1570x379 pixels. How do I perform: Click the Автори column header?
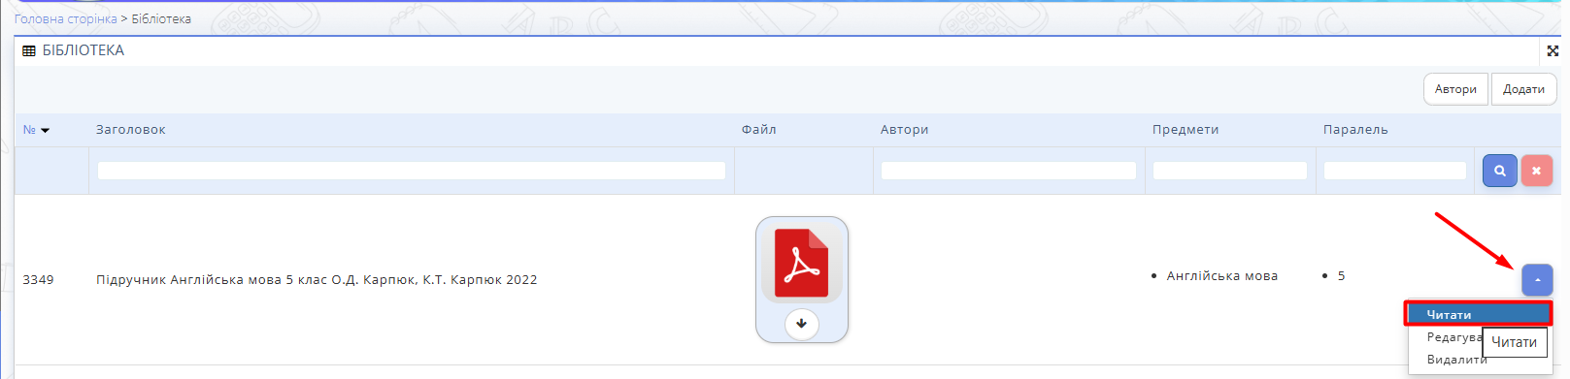point(905,130)
